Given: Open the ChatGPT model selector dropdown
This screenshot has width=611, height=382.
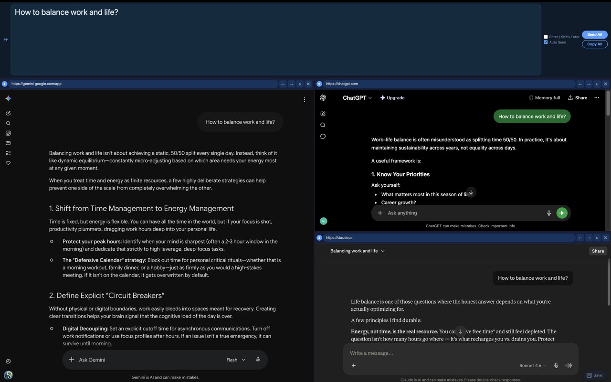Looking at the screenshot, I should (357, 98).
